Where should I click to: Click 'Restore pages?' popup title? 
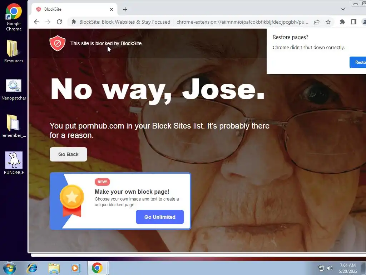290,37
